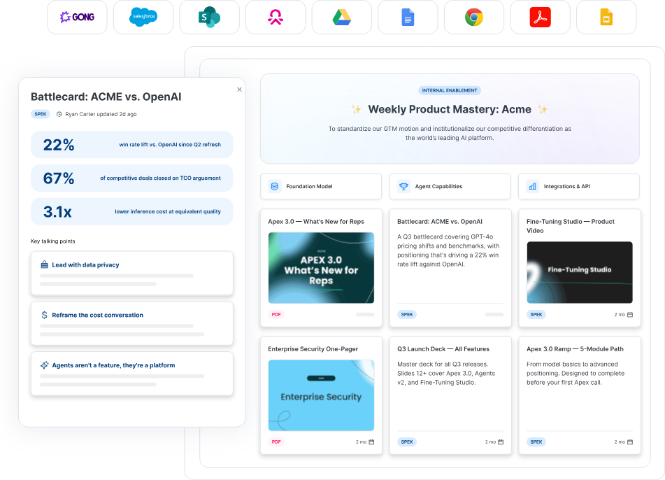Click the Q3 Launch Deck — All Features title
This screenshot has height=480, width=665.
(x=443, y=349)
